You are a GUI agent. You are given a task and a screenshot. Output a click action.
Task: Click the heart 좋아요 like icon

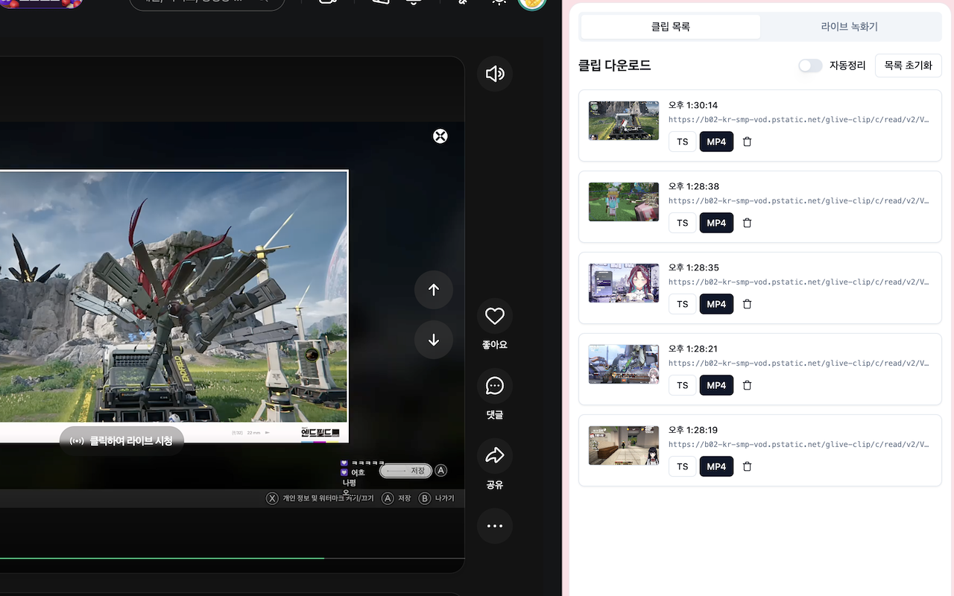pyautogui.click(x=495, y=317)
